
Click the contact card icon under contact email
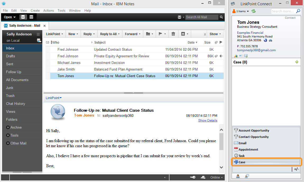(x=241, y=56)
